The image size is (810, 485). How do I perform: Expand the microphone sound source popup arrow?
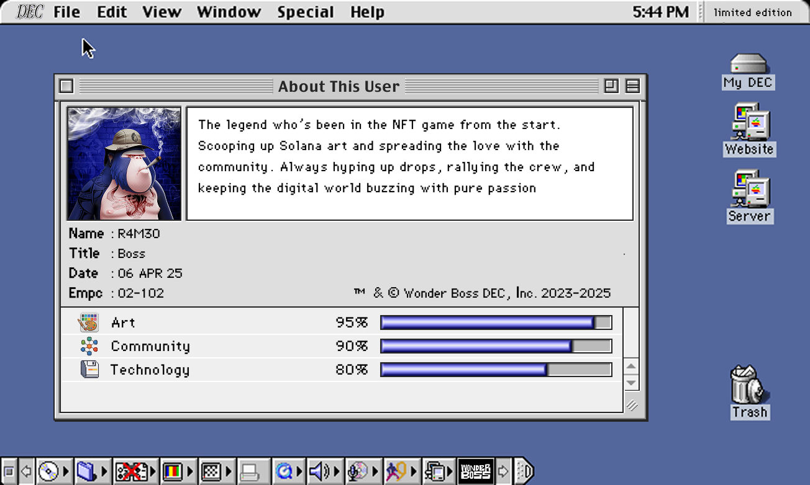[376, 472]
